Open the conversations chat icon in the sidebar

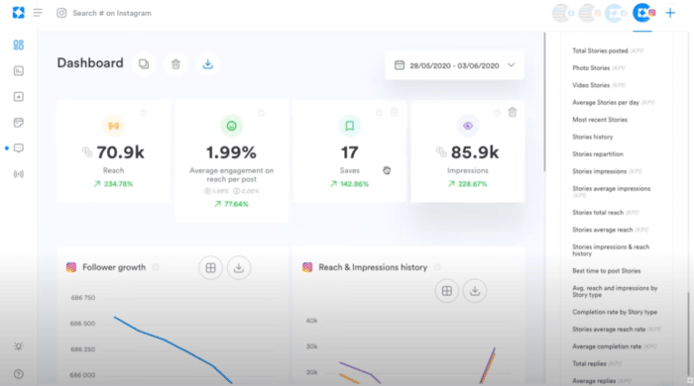pos(19,147)
